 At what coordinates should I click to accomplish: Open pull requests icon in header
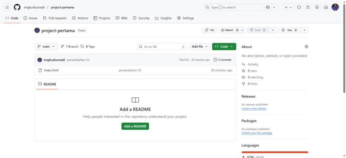tap(308, 7)
